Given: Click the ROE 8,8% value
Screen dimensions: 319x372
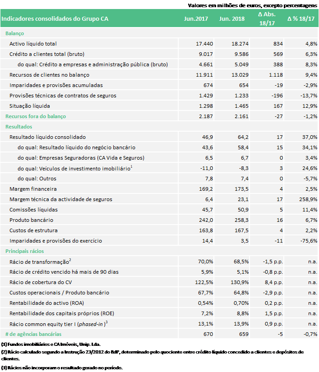Looking at the screenshot, I should pos(243,313).
